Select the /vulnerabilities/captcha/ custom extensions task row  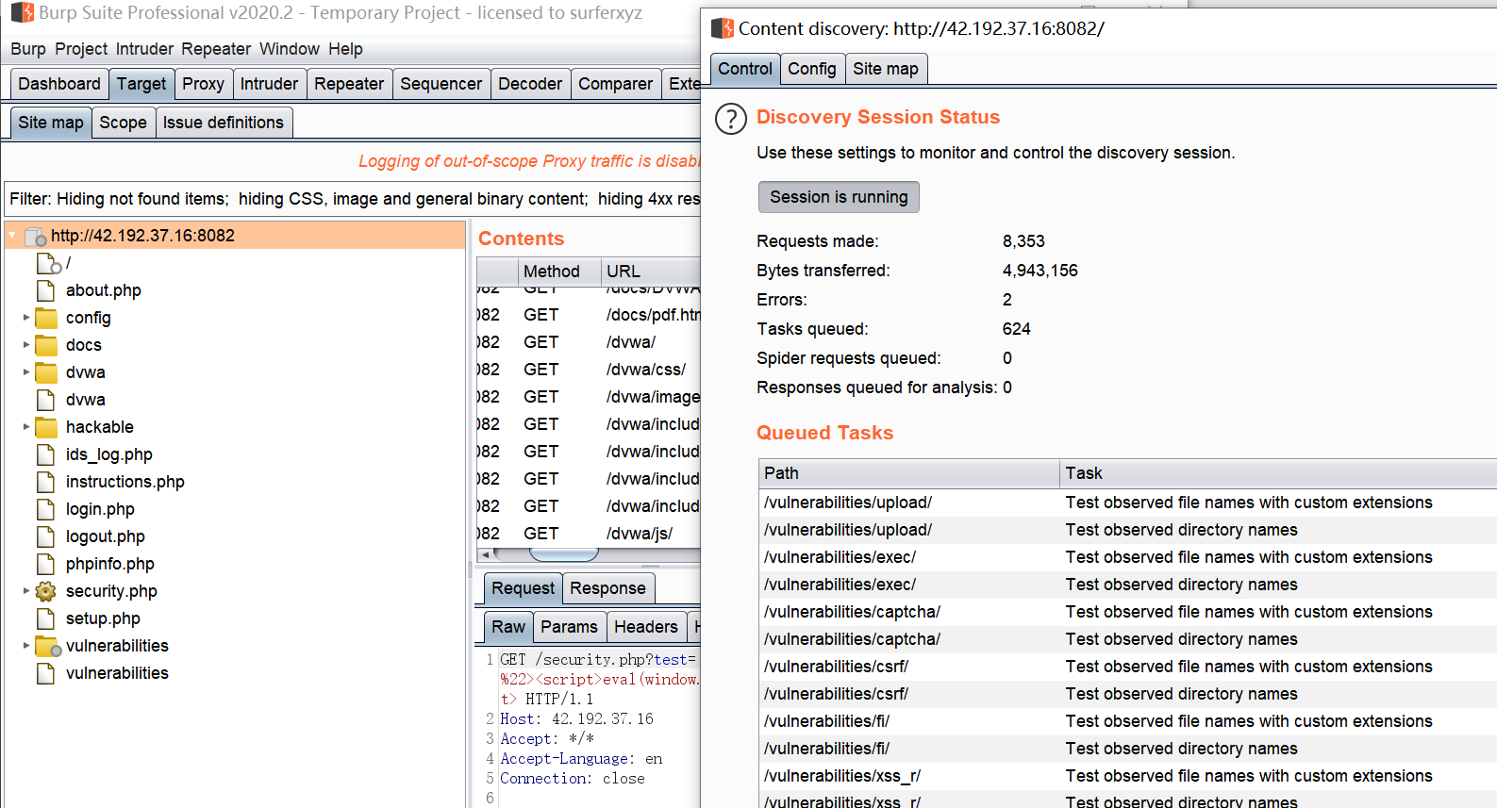pos(1128,612)
